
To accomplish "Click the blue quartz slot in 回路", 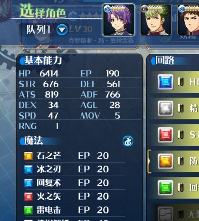I will pyautogui.click(x=165, y=82).
